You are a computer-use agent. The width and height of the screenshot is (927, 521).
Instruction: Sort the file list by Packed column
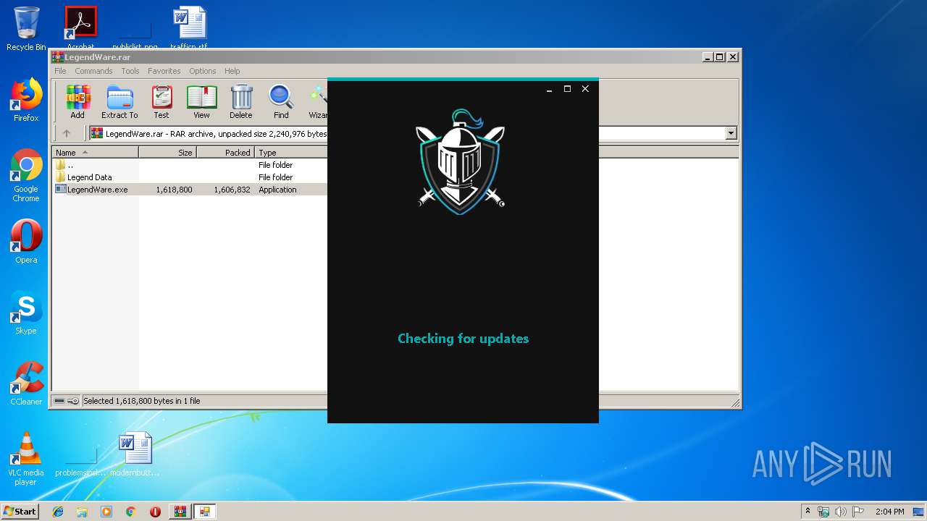pyautogui.click(x=226, y=153)
